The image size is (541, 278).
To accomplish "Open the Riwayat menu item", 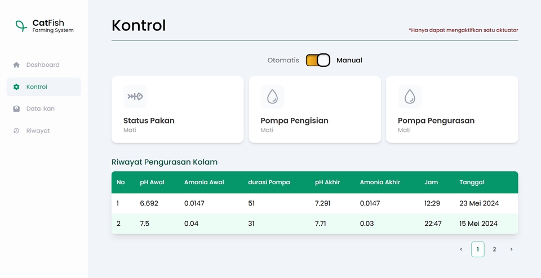I will tap(38, 131).
